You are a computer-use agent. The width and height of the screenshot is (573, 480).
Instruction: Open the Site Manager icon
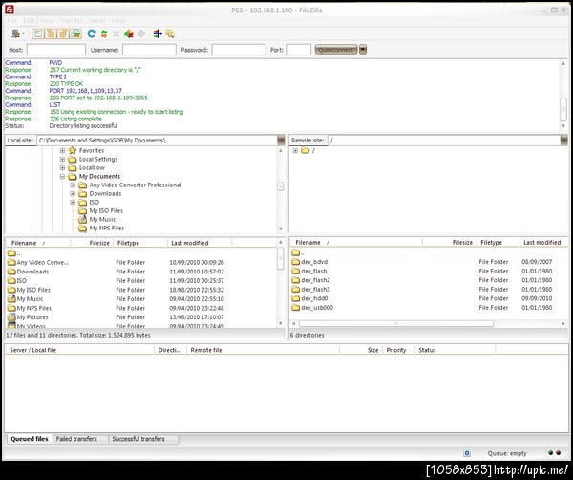coord(15,33)
